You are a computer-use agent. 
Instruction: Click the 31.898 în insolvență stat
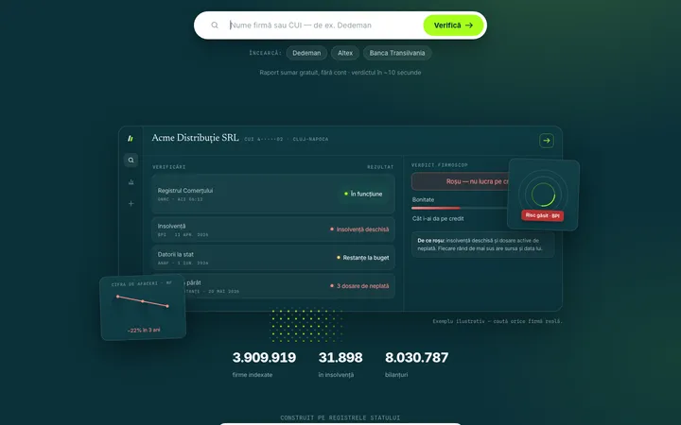pyautogui.click(x=340, y=365)
